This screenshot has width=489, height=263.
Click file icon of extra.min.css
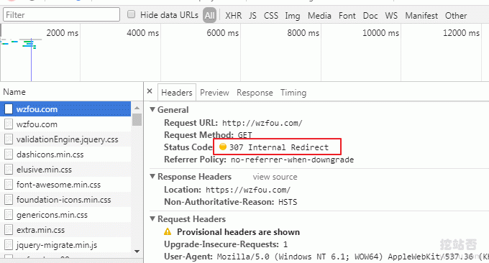9,230
